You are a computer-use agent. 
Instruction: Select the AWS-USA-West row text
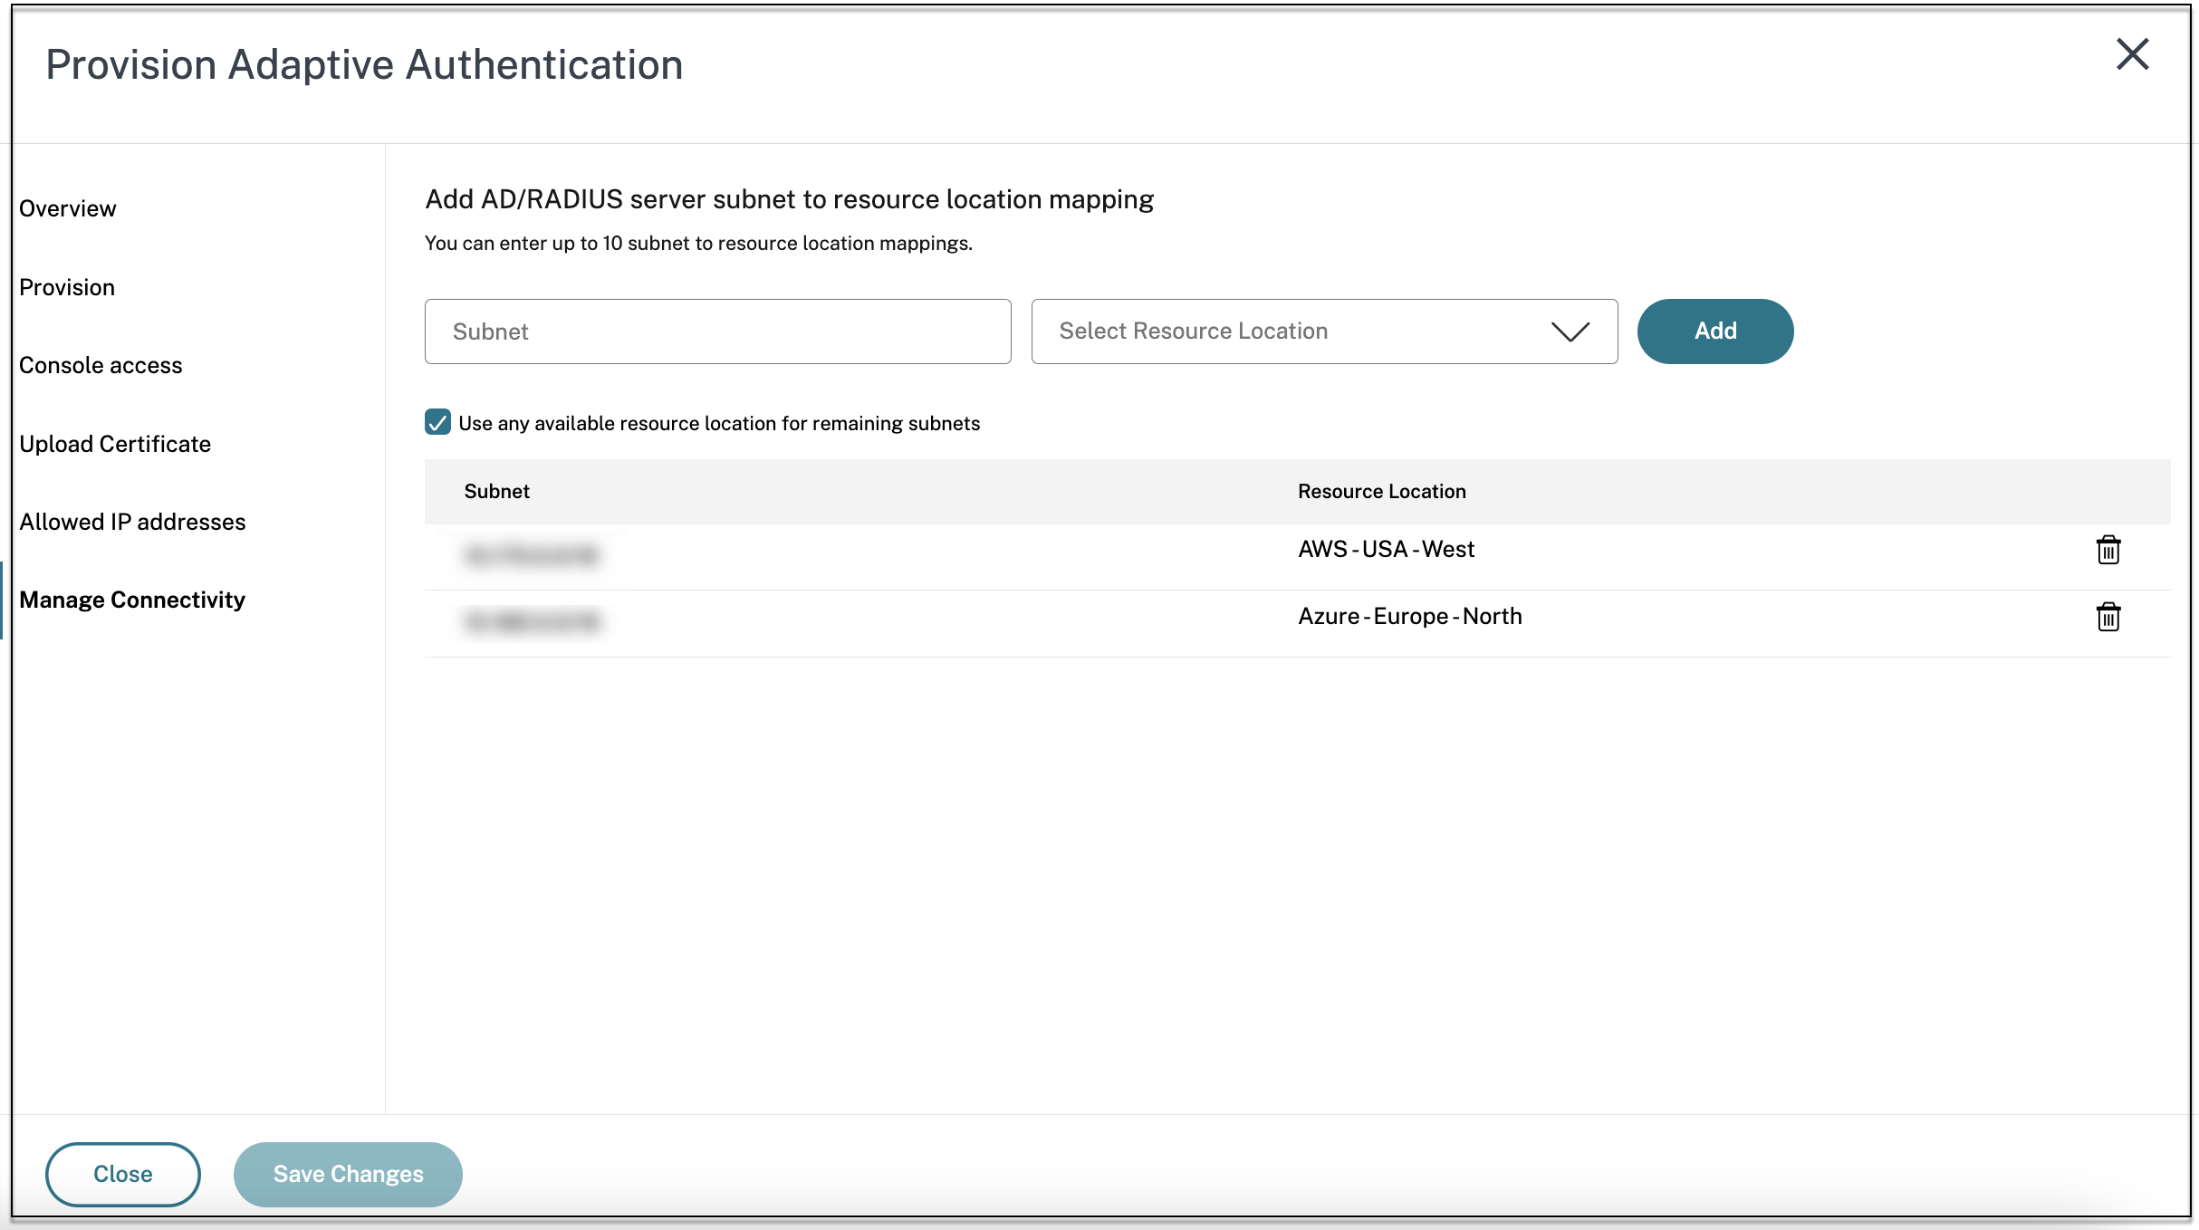click(x=1386, y=549)
